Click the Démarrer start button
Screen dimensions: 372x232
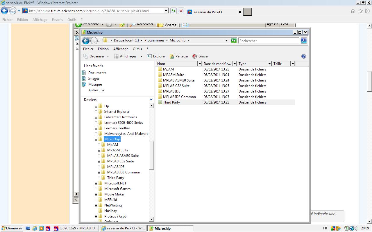click(x=12, y=228)
